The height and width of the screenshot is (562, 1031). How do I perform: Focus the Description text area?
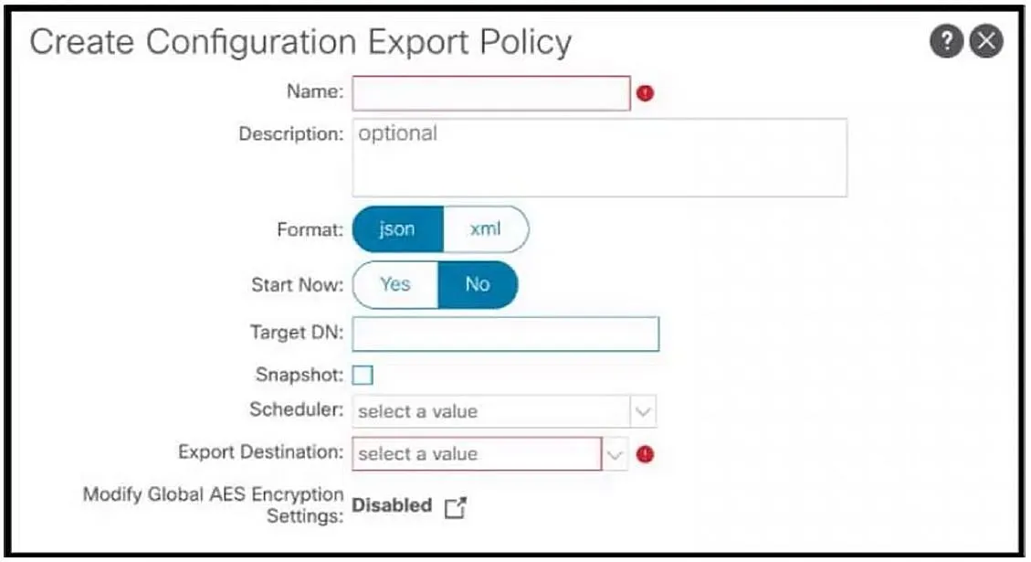point(600,158)
